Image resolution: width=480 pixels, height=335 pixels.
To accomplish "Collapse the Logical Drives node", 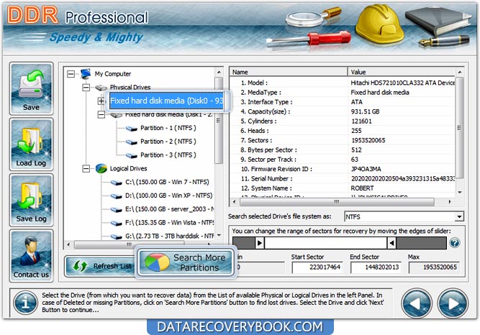I will tap(86, 168).
